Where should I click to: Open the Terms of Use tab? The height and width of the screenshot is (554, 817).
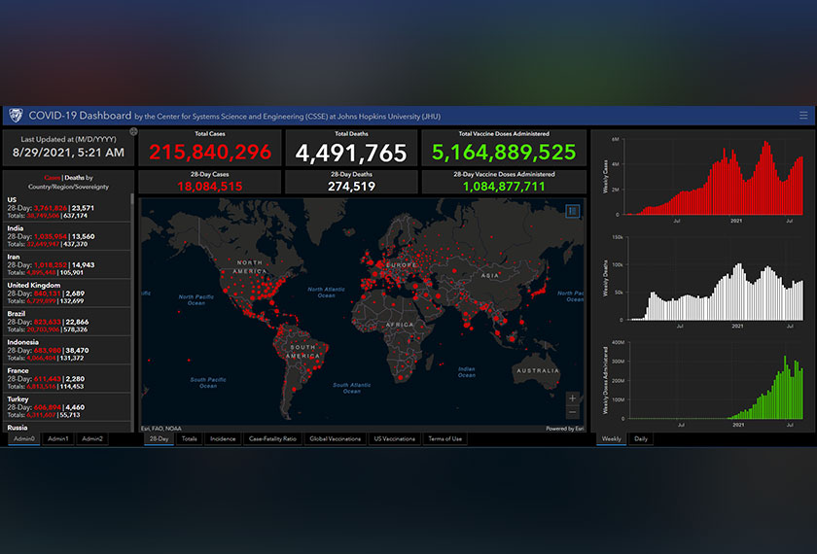pos(445,439)
